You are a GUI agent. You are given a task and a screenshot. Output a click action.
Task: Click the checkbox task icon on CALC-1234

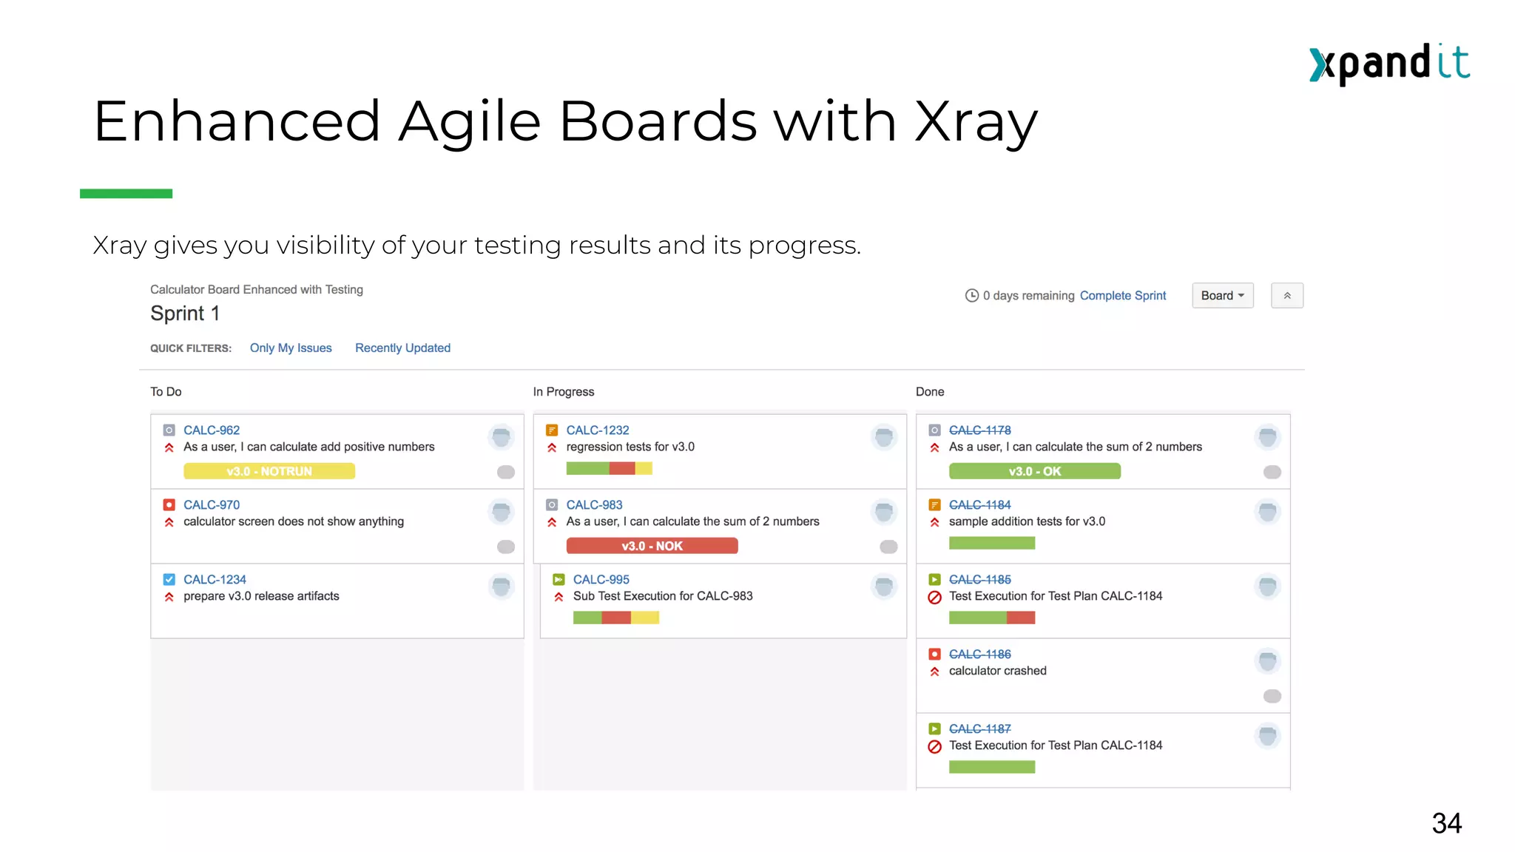(169, 580)
